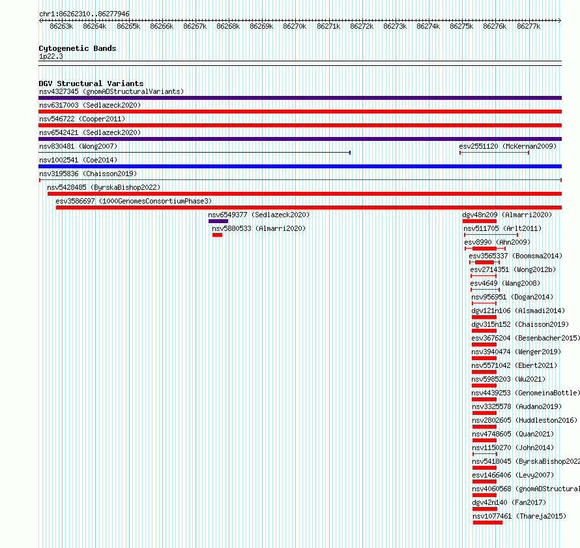Viewport: 580px width, 548px height.
Task: Open nsv830481 Wong2007 variant label
Action: tap(78, 146)
